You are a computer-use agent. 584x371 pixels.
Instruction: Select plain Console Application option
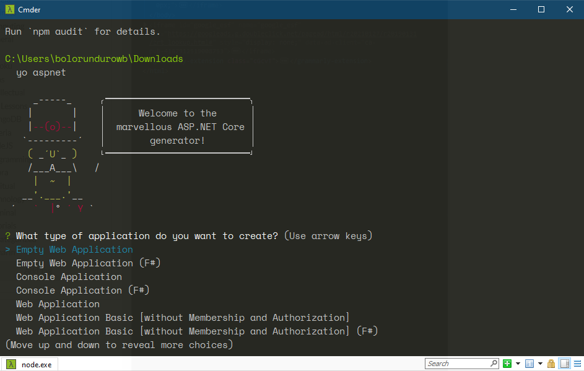(x=69, y=277)
